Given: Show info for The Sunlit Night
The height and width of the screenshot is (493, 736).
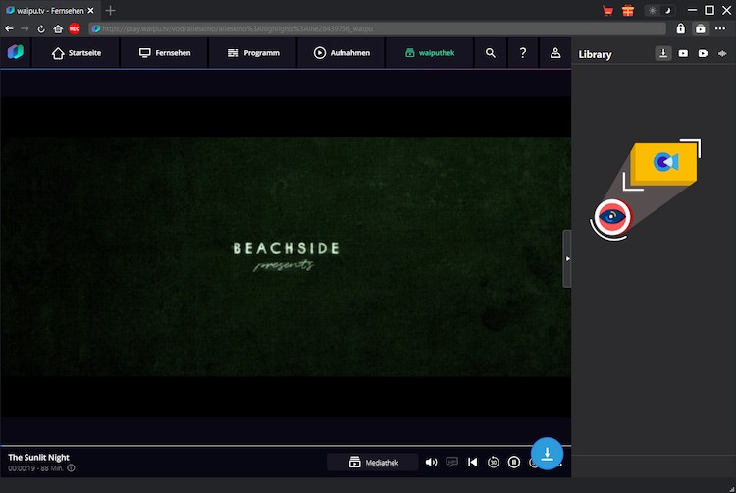Looking at the screenshot, I should pos(71,468).
